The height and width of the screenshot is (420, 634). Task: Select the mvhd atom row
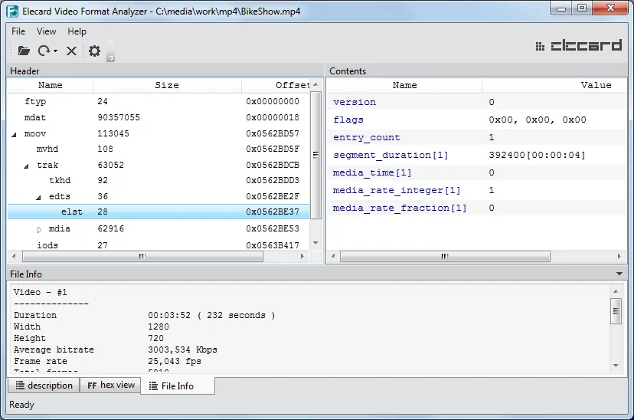point(47,149)
